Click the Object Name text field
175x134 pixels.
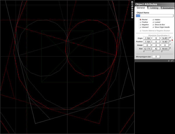[155, 16]
